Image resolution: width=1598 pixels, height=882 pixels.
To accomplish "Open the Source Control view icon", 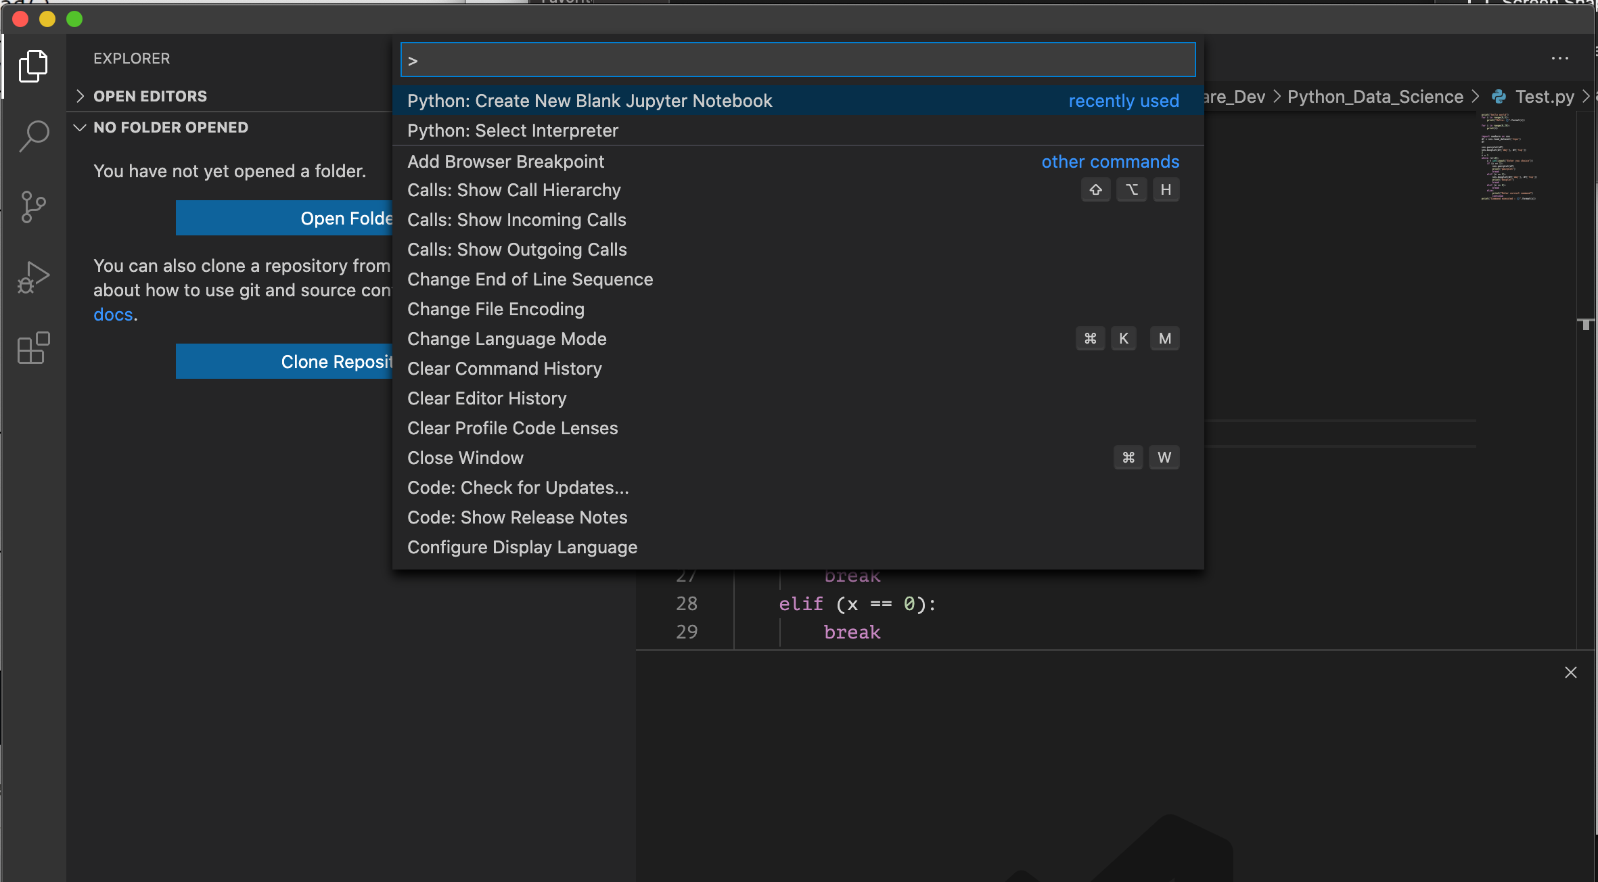I will pyautogui.click(x=33, y=207).
